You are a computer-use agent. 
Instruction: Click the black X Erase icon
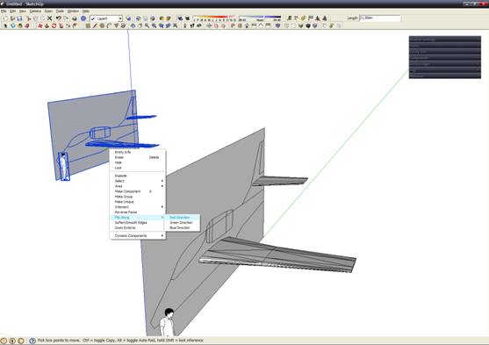click(x=49, y=18)
